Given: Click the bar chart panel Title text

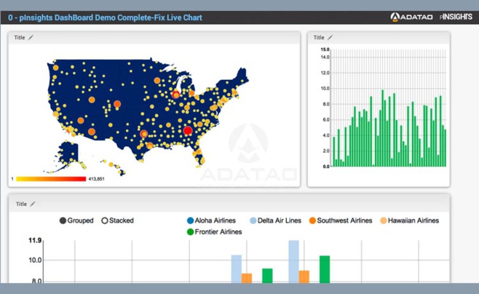Looking at the screenshot, I should click(x=319, y=38).
